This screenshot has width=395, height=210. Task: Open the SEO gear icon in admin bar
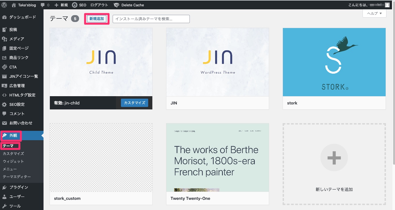tap(75, 5)
